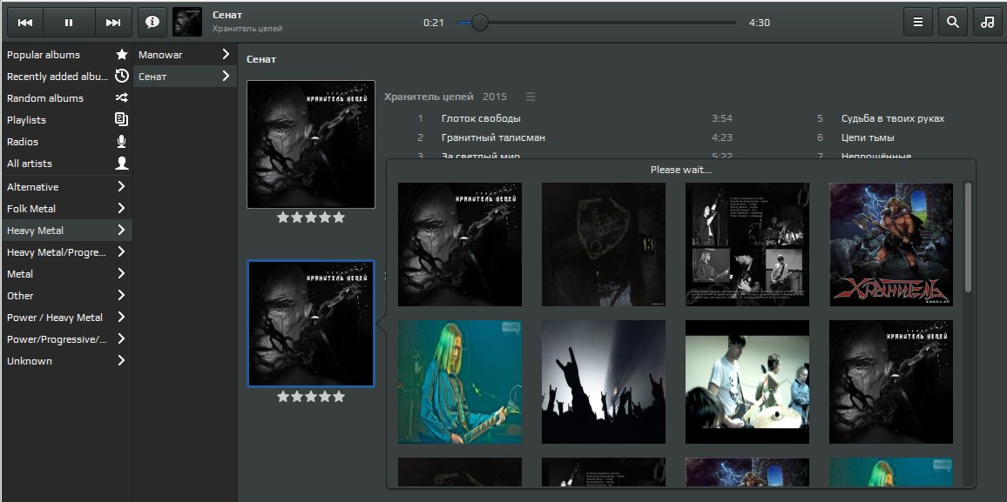Expand the Folk Metal genre chevron

pyautogui.click(x=121, y=208)
